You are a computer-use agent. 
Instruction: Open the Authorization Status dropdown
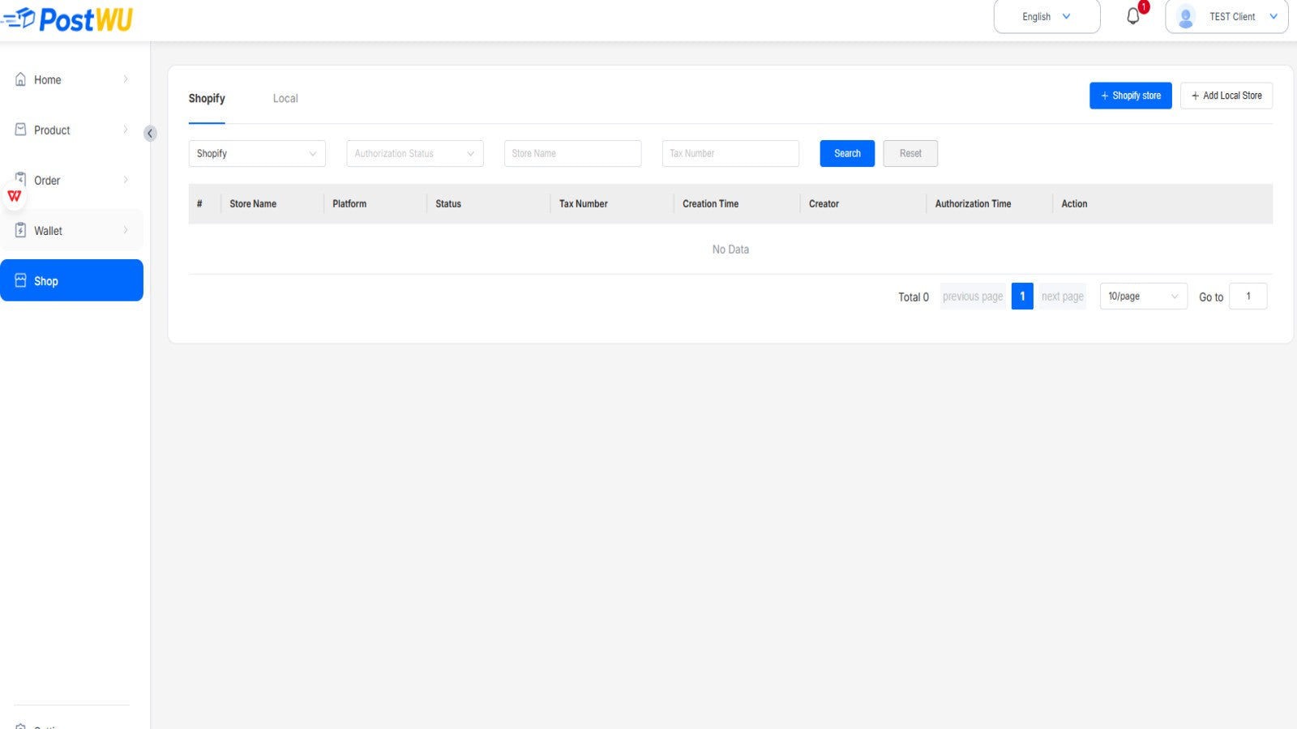(x=415, y=153)
